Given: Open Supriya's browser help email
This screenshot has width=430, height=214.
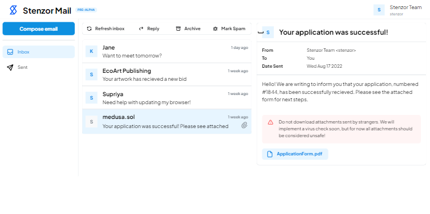Looking at the screenshot, I should pyautogui.click(x=167, y=98).
